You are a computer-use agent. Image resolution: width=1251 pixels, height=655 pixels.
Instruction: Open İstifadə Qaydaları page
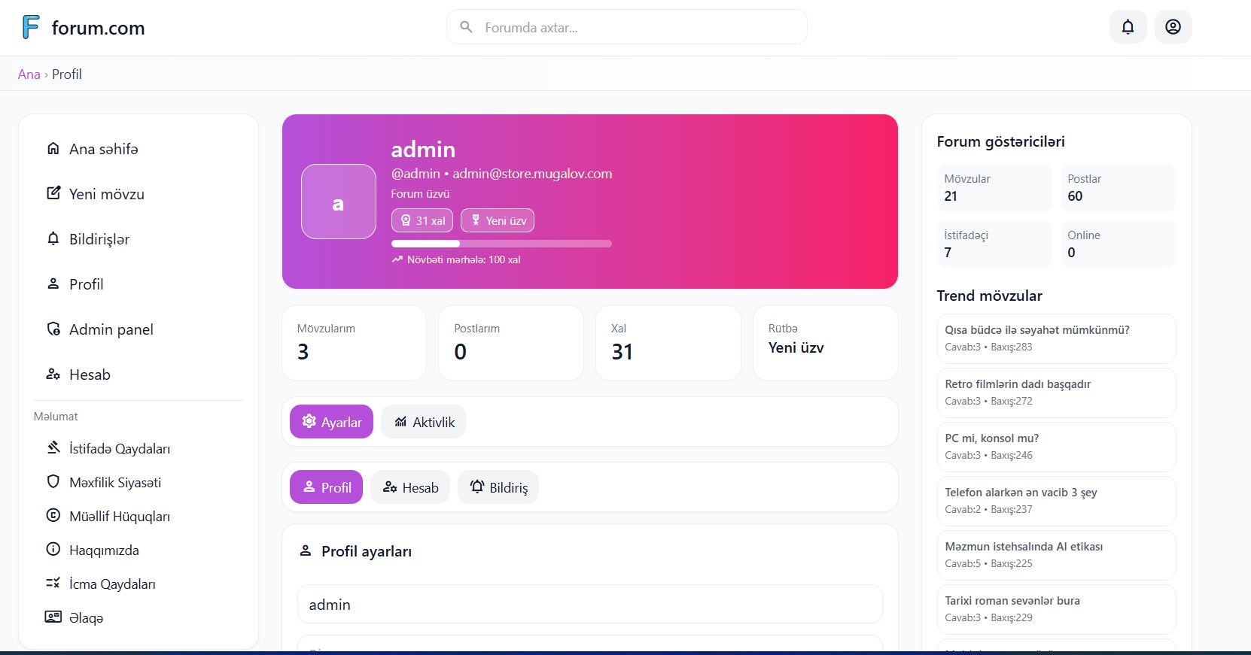[119, 449]
